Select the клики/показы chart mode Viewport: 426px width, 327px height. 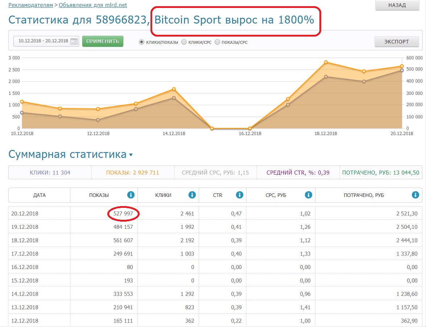point(141,42)
